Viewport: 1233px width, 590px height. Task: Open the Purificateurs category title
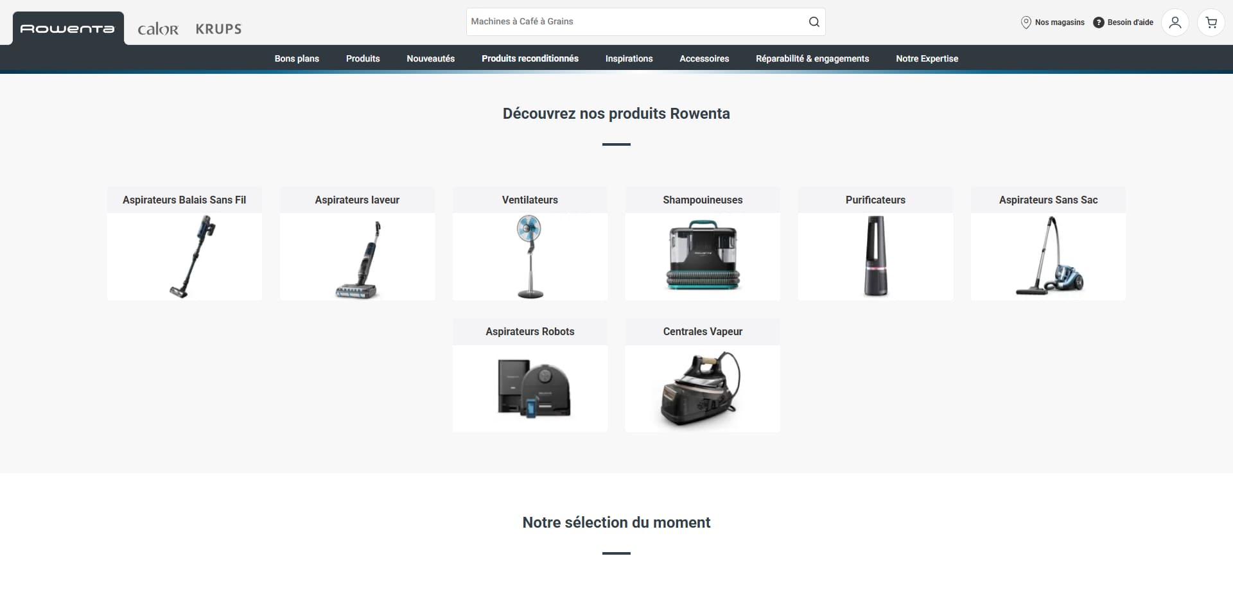tap(875, 200)
